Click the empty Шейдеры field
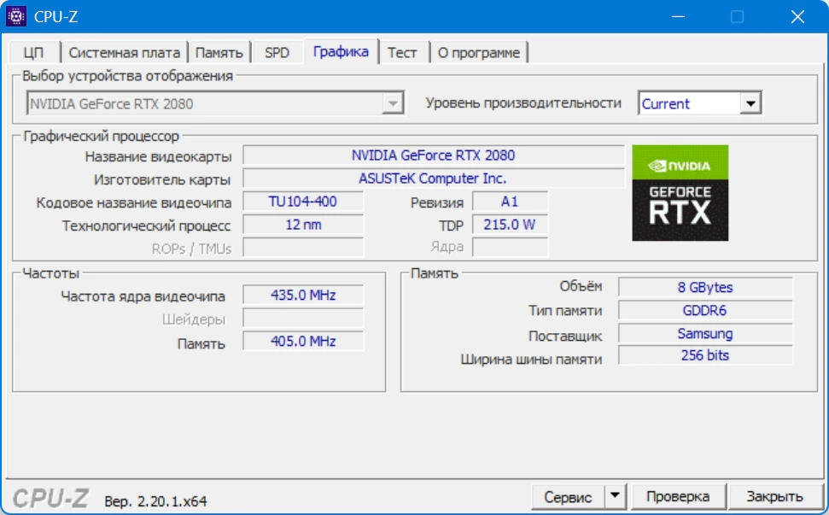Viewport: 829px width, 515px height. tap(303, 319)
